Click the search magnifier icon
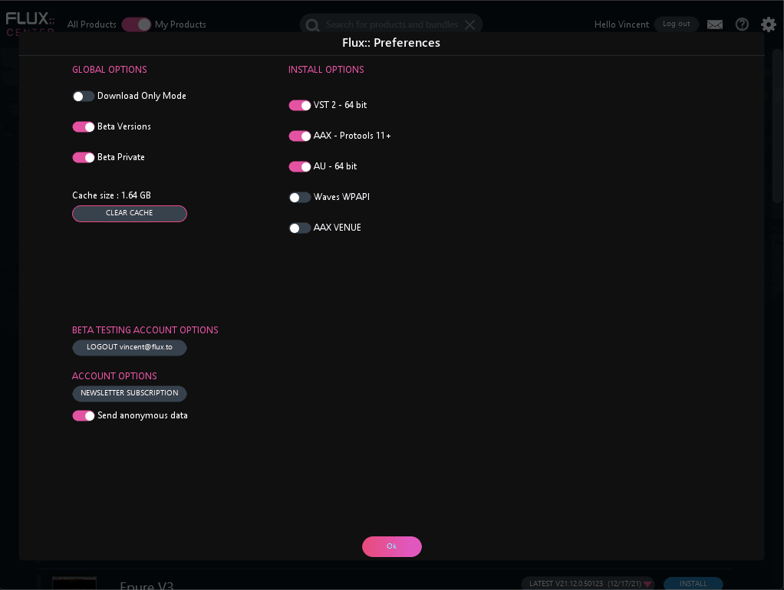 pos(312,25)
